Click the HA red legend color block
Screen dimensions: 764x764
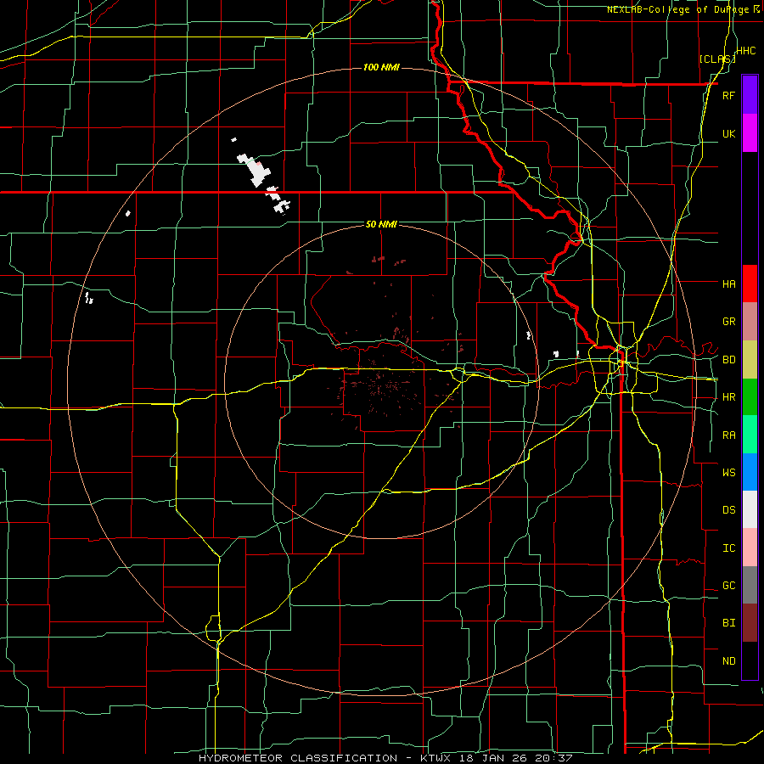(750, 284)
